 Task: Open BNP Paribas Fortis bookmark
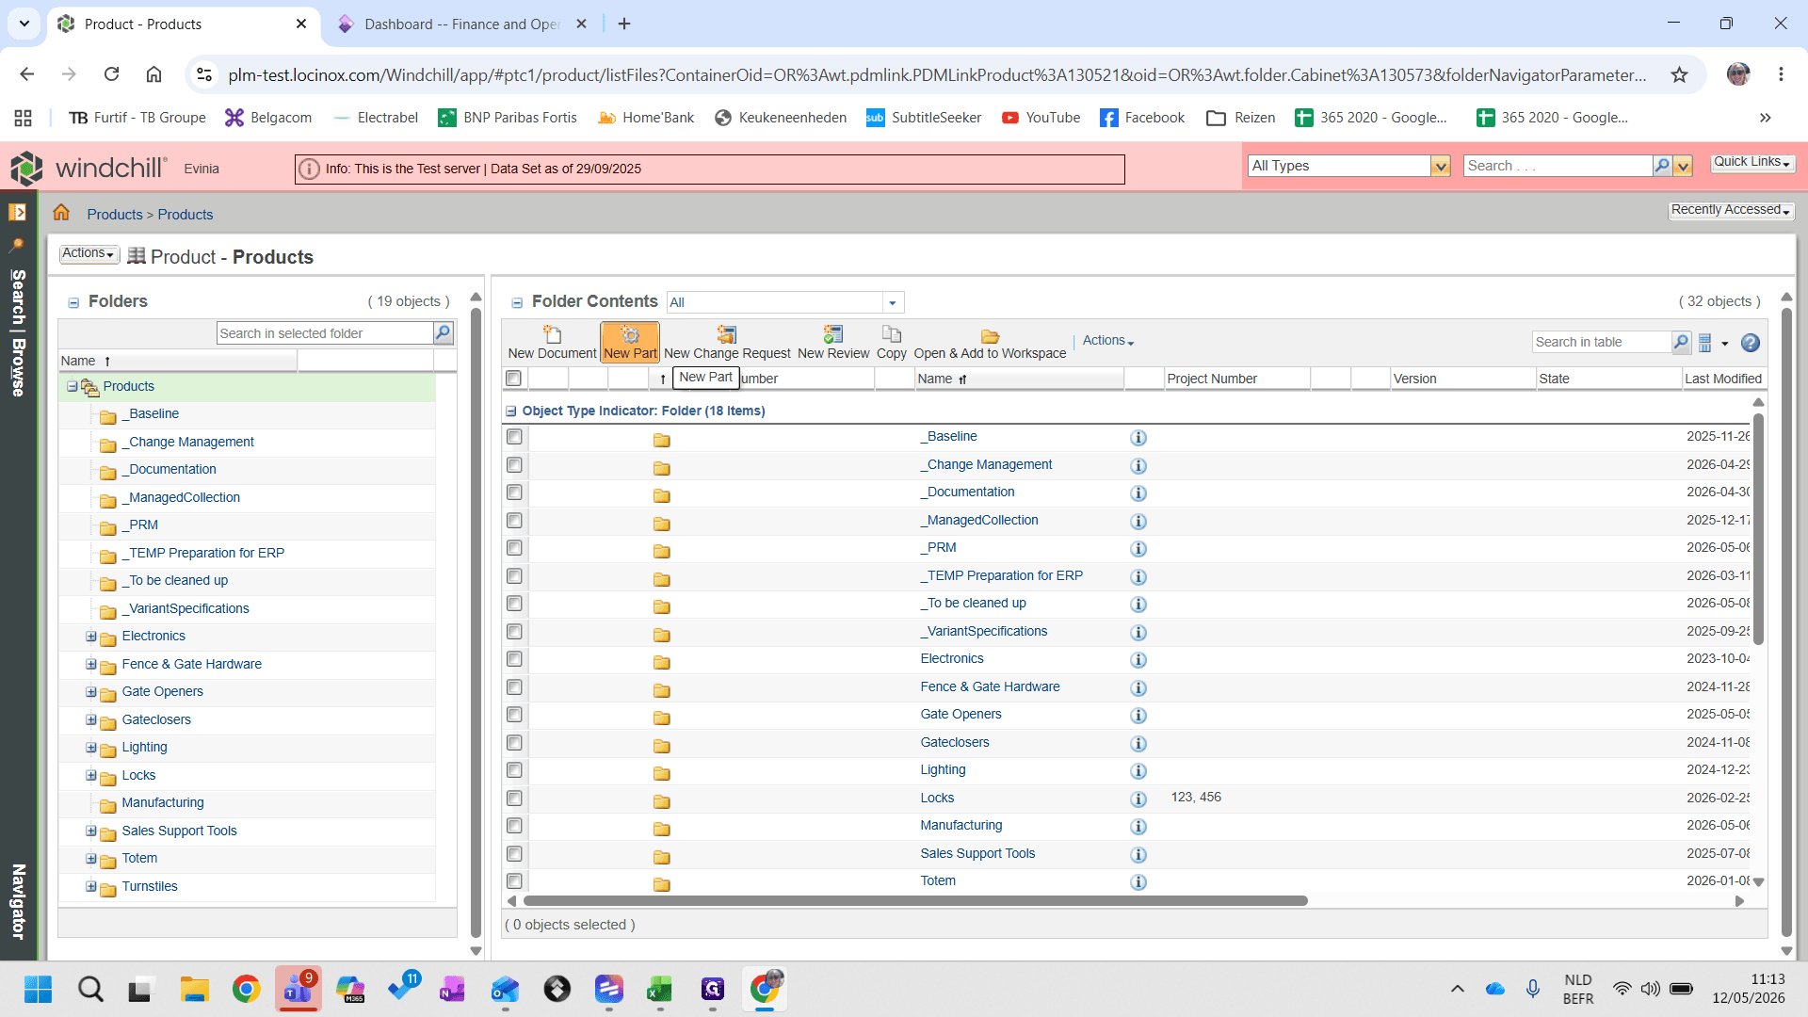(508, 118)
